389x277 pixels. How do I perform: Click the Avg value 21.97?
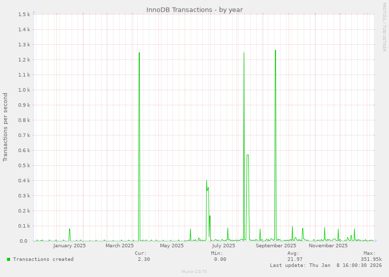click(295, 259)
